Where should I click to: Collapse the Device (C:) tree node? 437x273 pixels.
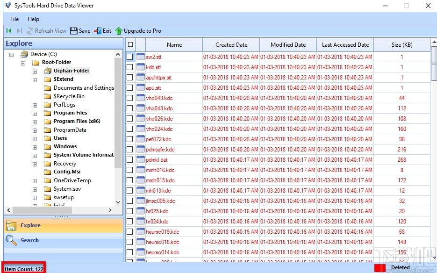[x=11, y=55]
